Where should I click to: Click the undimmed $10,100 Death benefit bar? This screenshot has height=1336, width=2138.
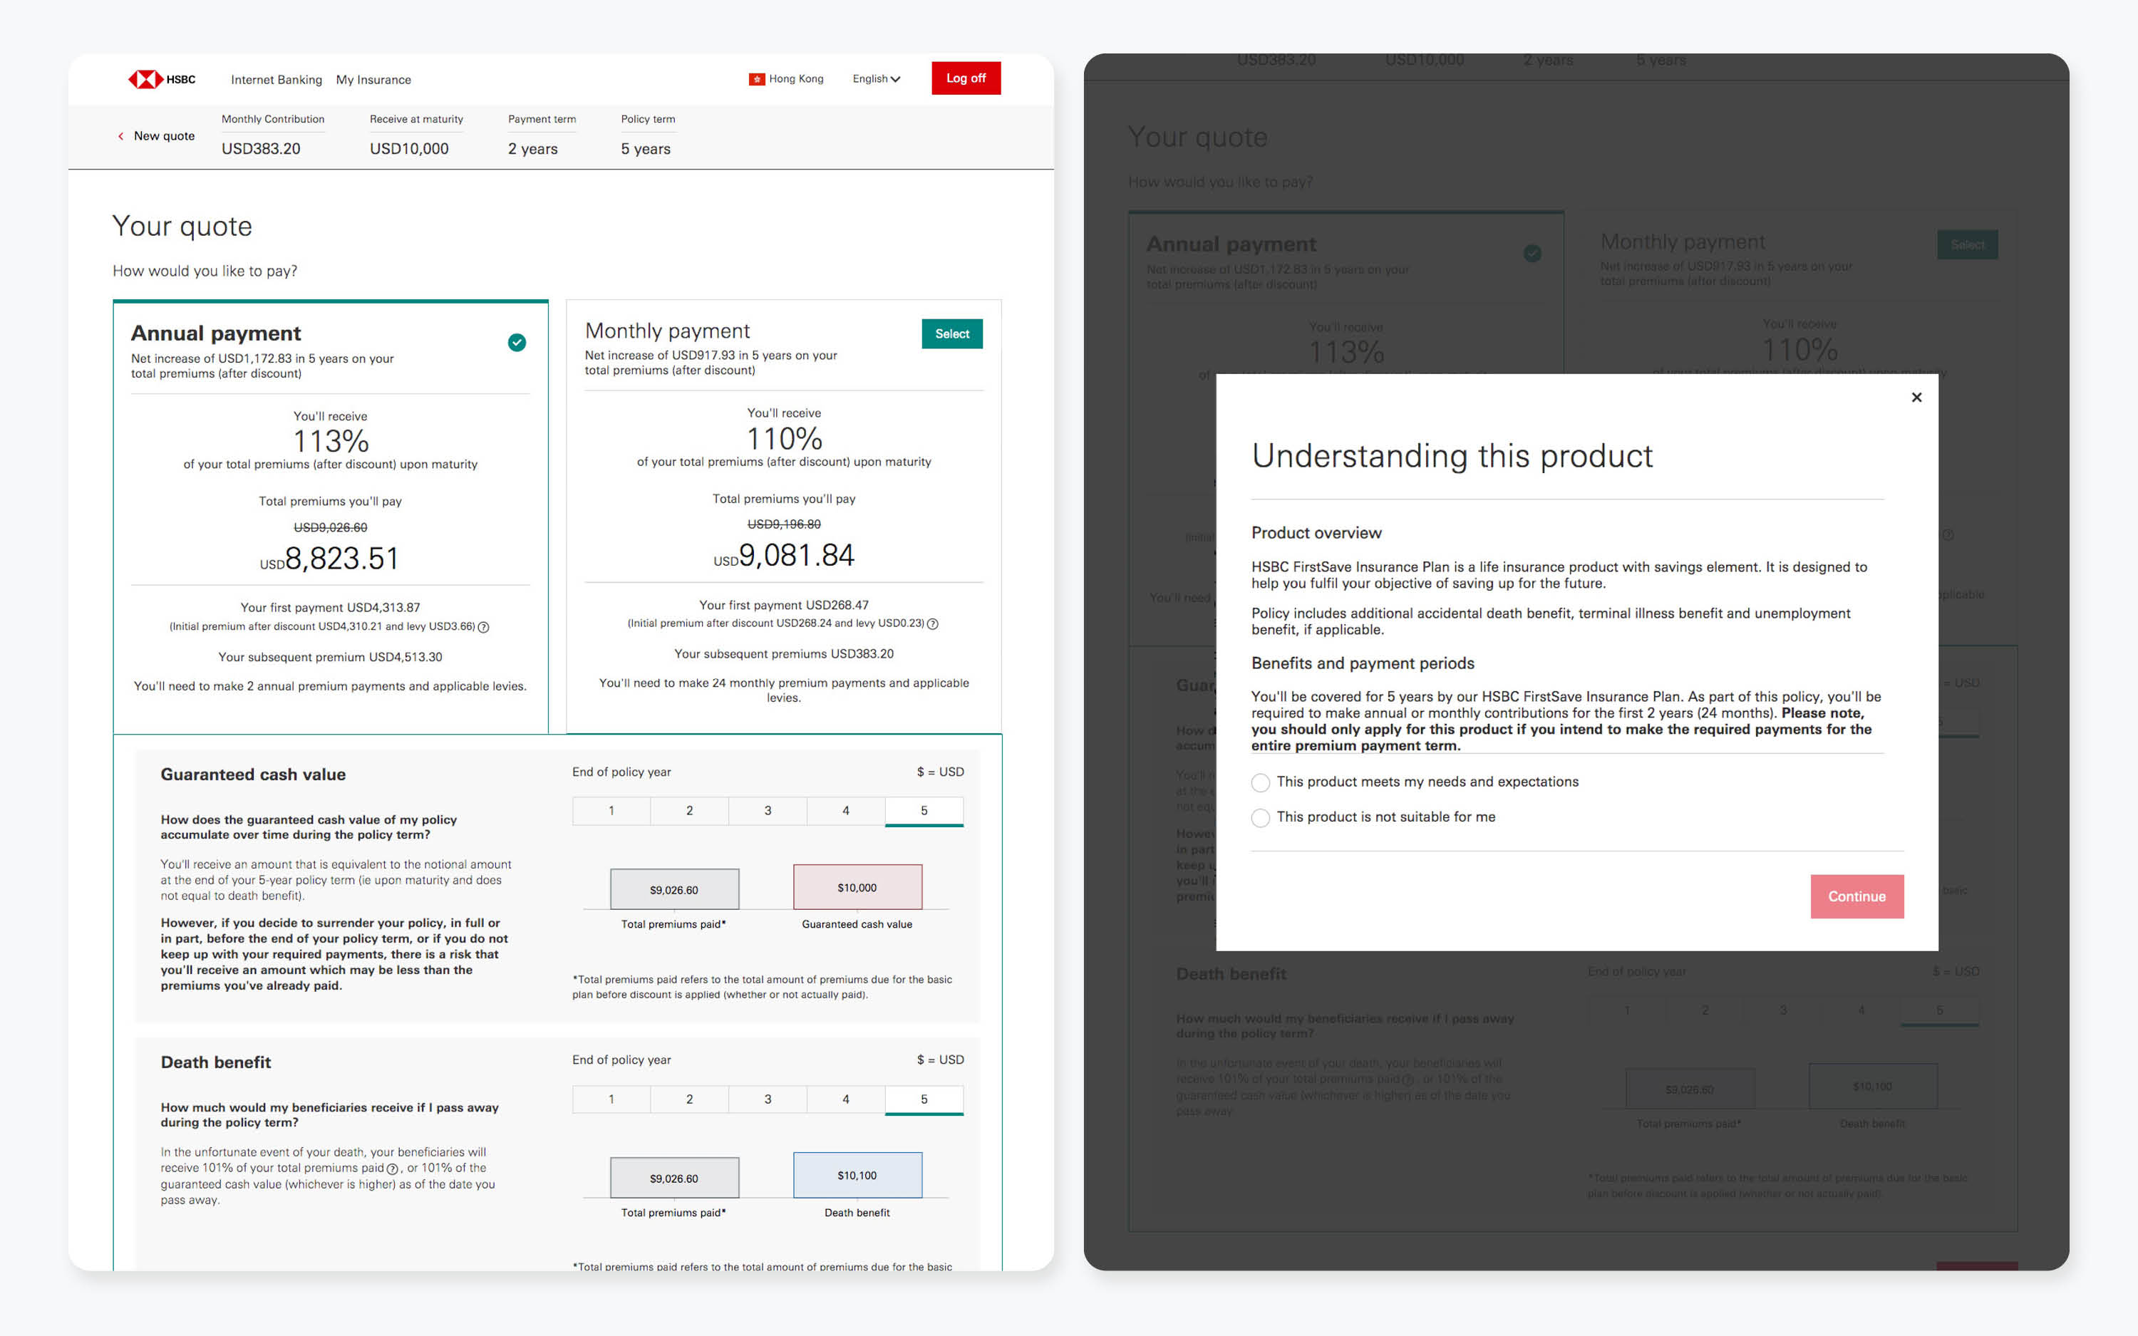[857, 1175]
